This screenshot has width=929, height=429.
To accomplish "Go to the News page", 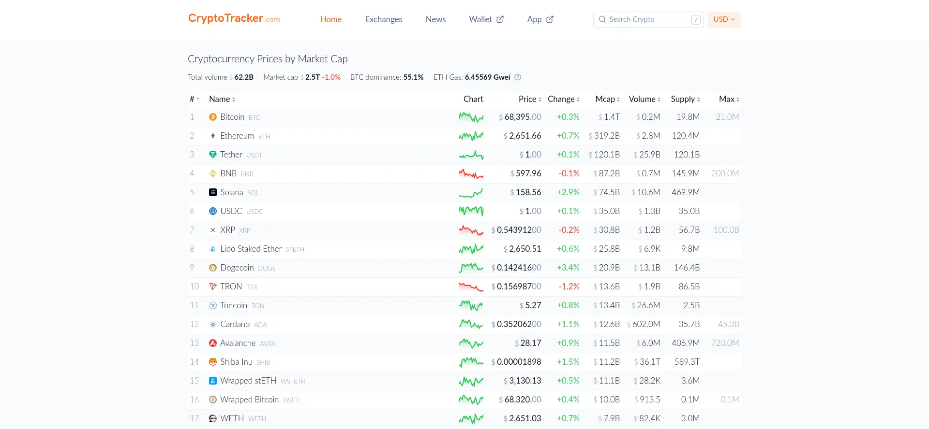I will tap(435, 19).
